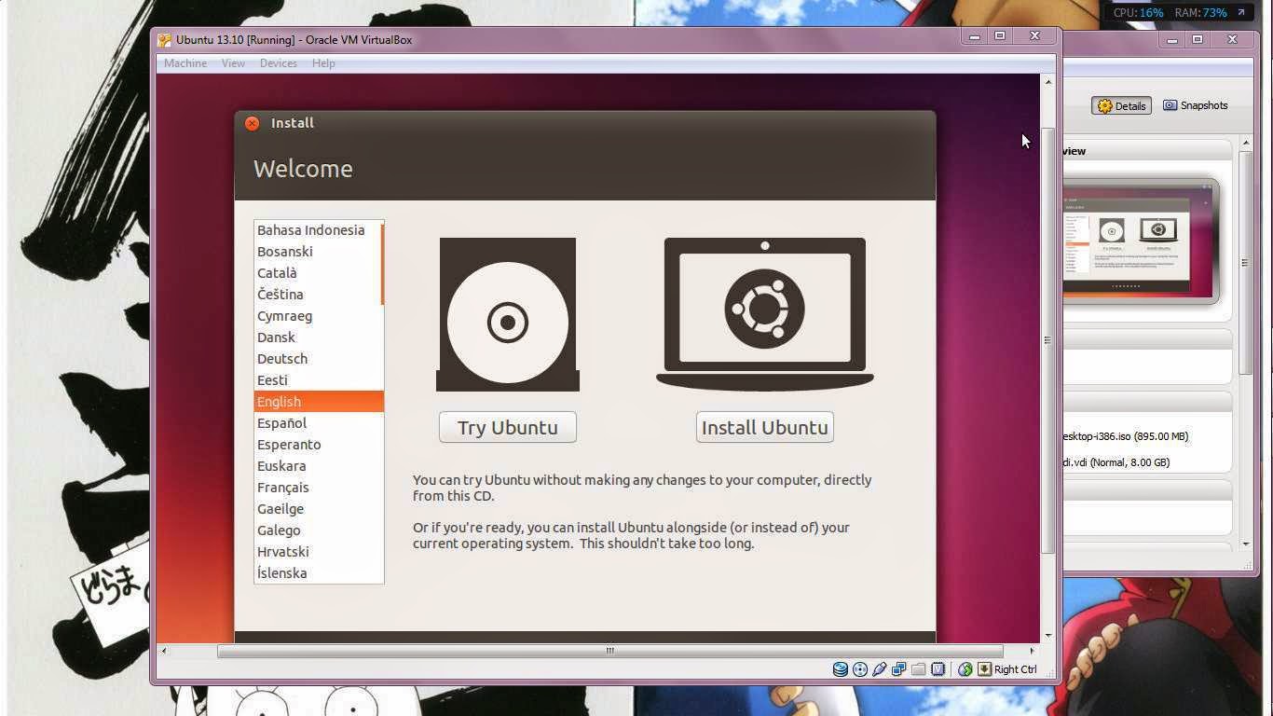
Task: Select Cymraeg language
Action: 318,316
